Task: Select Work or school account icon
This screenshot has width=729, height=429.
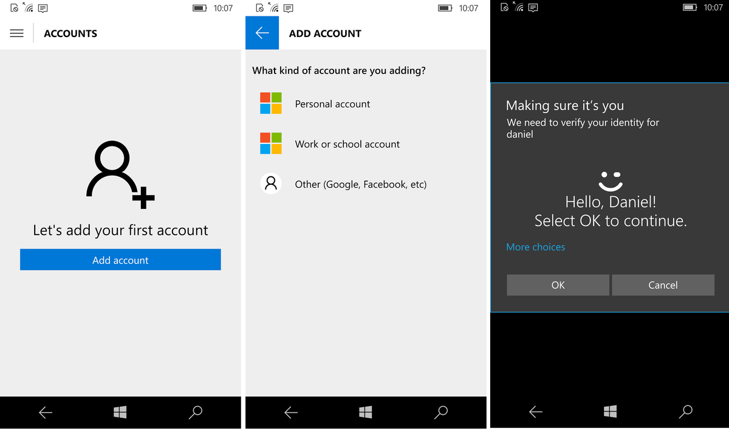Action: [x=270, y=143]
